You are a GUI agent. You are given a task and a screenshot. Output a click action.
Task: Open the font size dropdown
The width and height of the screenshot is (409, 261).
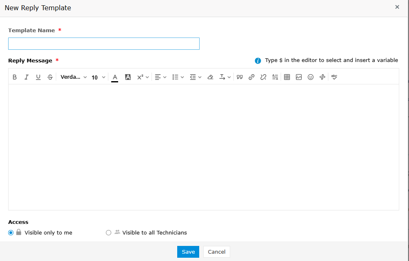click(x=98, y=77)
